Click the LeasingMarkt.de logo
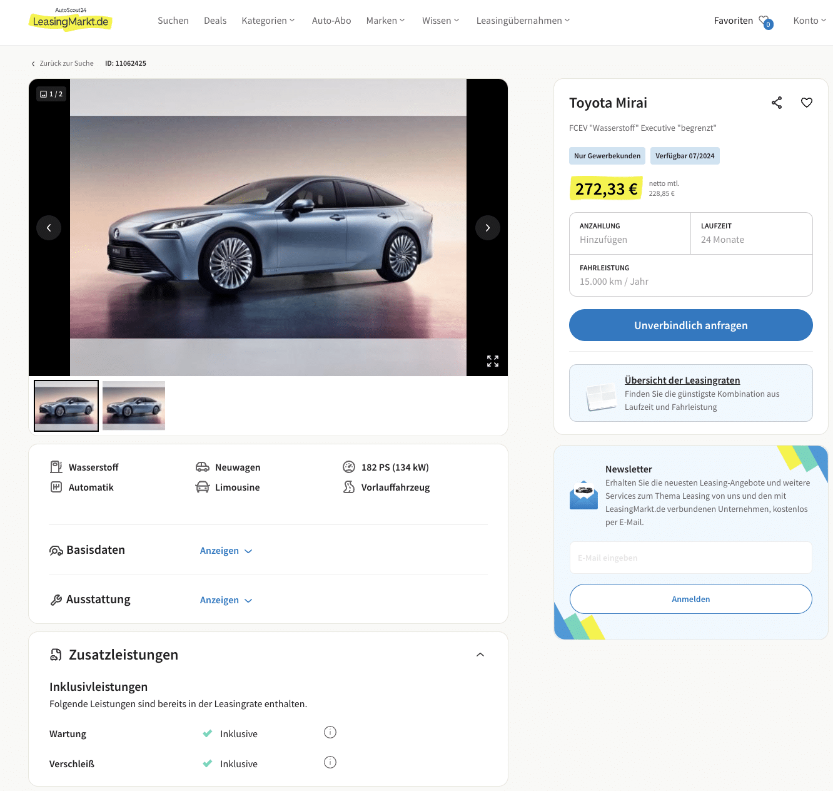Image resolution: width=833 pixels, height=791 pixels. [70, 19]
